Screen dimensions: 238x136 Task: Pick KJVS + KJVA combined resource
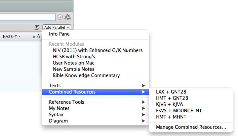pyautogui.click(x=169, y=104)
